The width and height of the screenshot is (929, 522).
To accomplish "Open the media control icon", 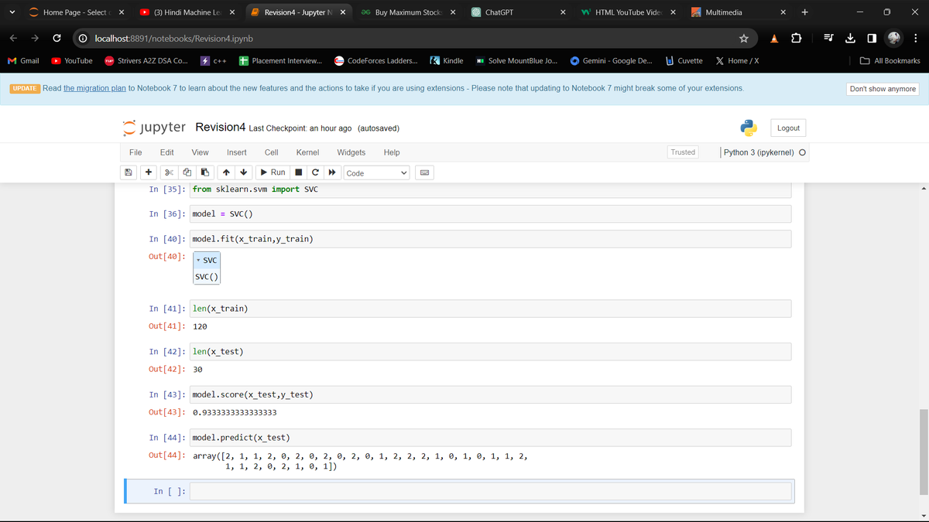I will [827, 39].
